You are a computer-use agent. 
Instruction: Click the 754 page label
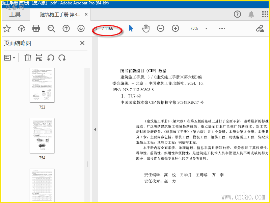point(42,158)
